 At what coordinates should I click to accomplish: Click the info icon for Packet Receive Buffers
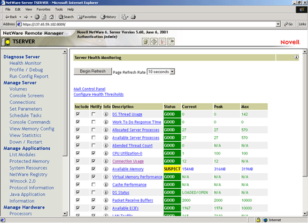106,200
